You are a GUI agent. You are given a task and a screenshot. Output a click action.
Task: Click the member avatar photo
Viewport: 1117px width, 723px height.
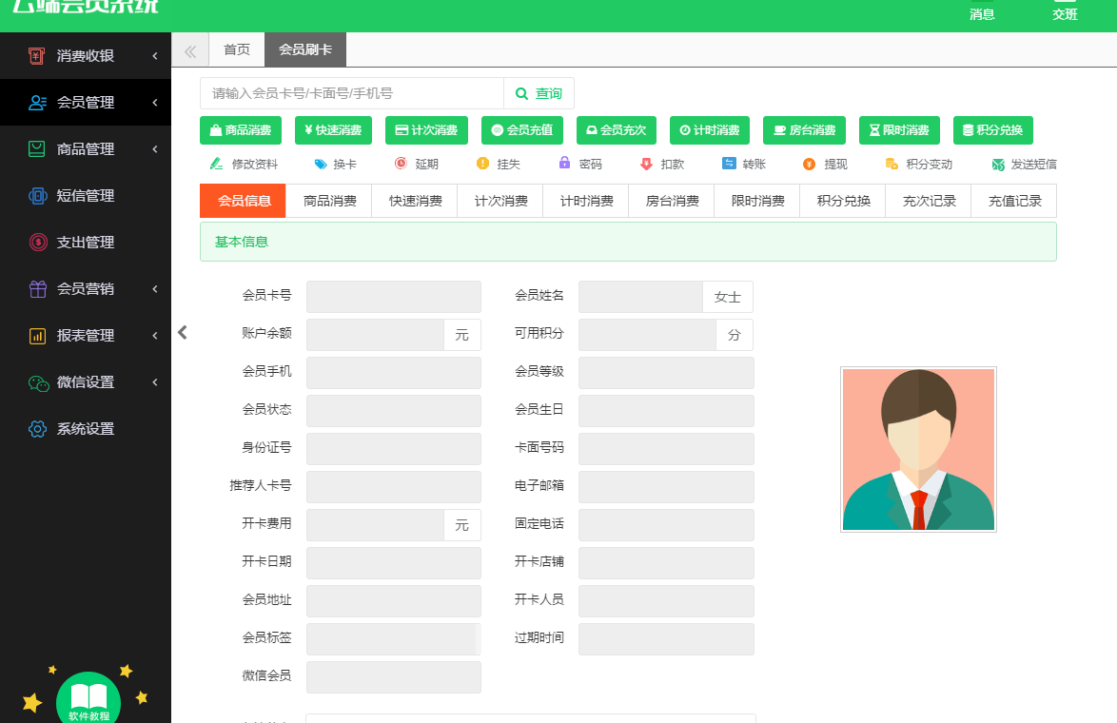click(918, 449)
